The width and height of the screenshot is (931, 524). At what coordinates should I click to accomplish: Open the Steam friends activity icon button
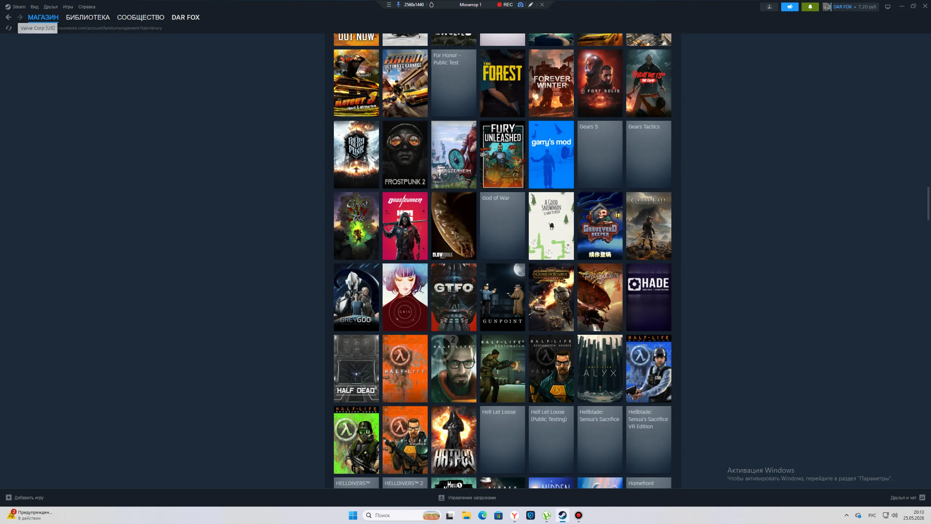[769, 7]
